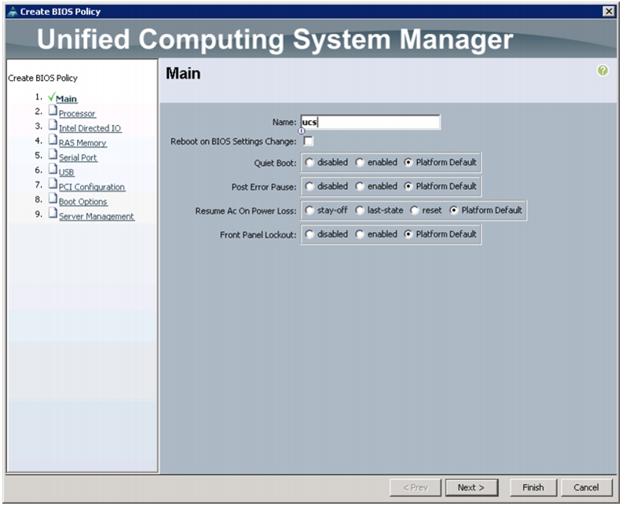The image size is (623, 506).
Task: Select Platform Default for Quiet Boot
Action: point(408,162)
